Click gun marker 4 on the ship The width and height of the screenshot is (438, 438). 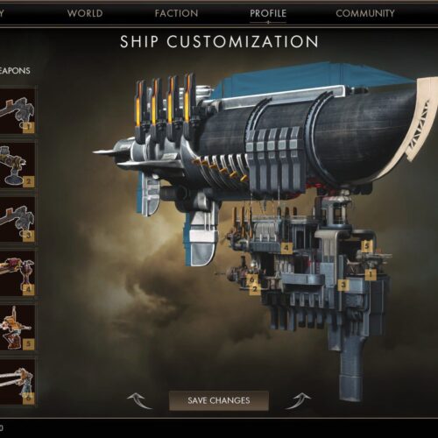coord(286,248)
